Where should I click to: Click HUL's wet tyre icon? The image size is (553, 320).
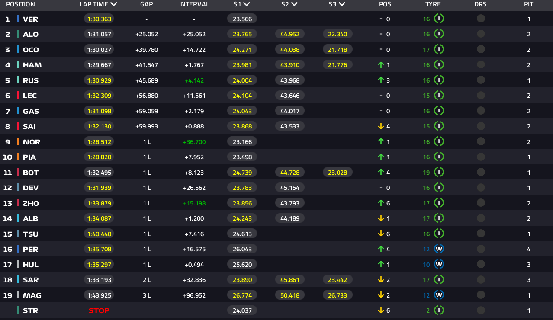[x=439, y=265]
